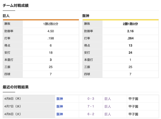Select the 防御率 label in the 巨人 table
The width and height of the screenshot is (161, 119).
(9, 31)
